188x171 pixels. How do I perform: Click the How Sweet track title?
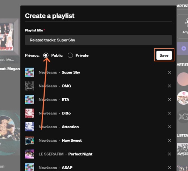72,141
